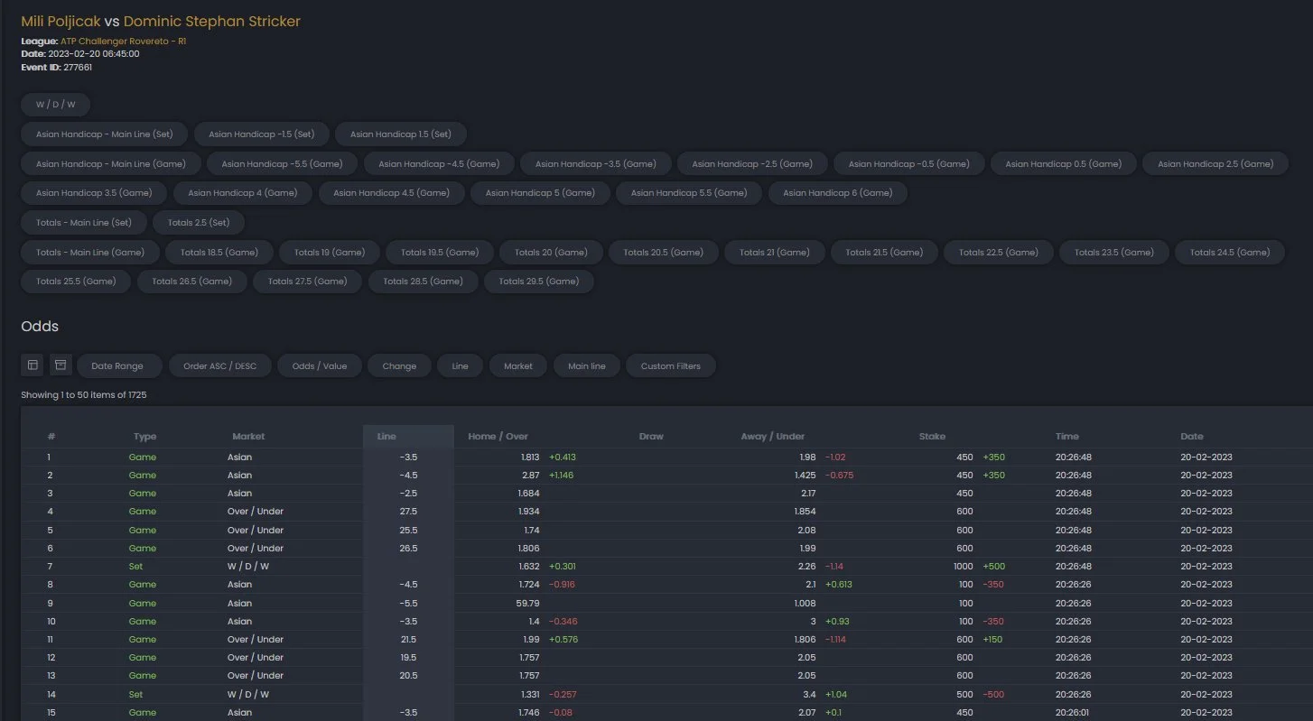Open Mili Poljicak player link
1313x721 pixels.
click(61, 21)
